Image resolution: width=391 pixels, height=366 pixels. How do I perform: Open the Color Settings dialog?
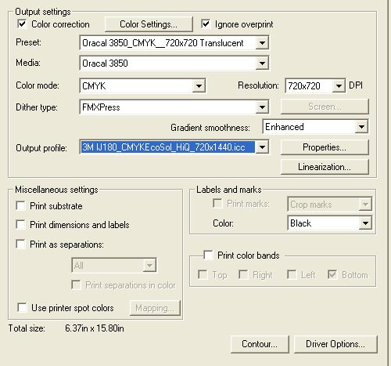pos(149,24)
